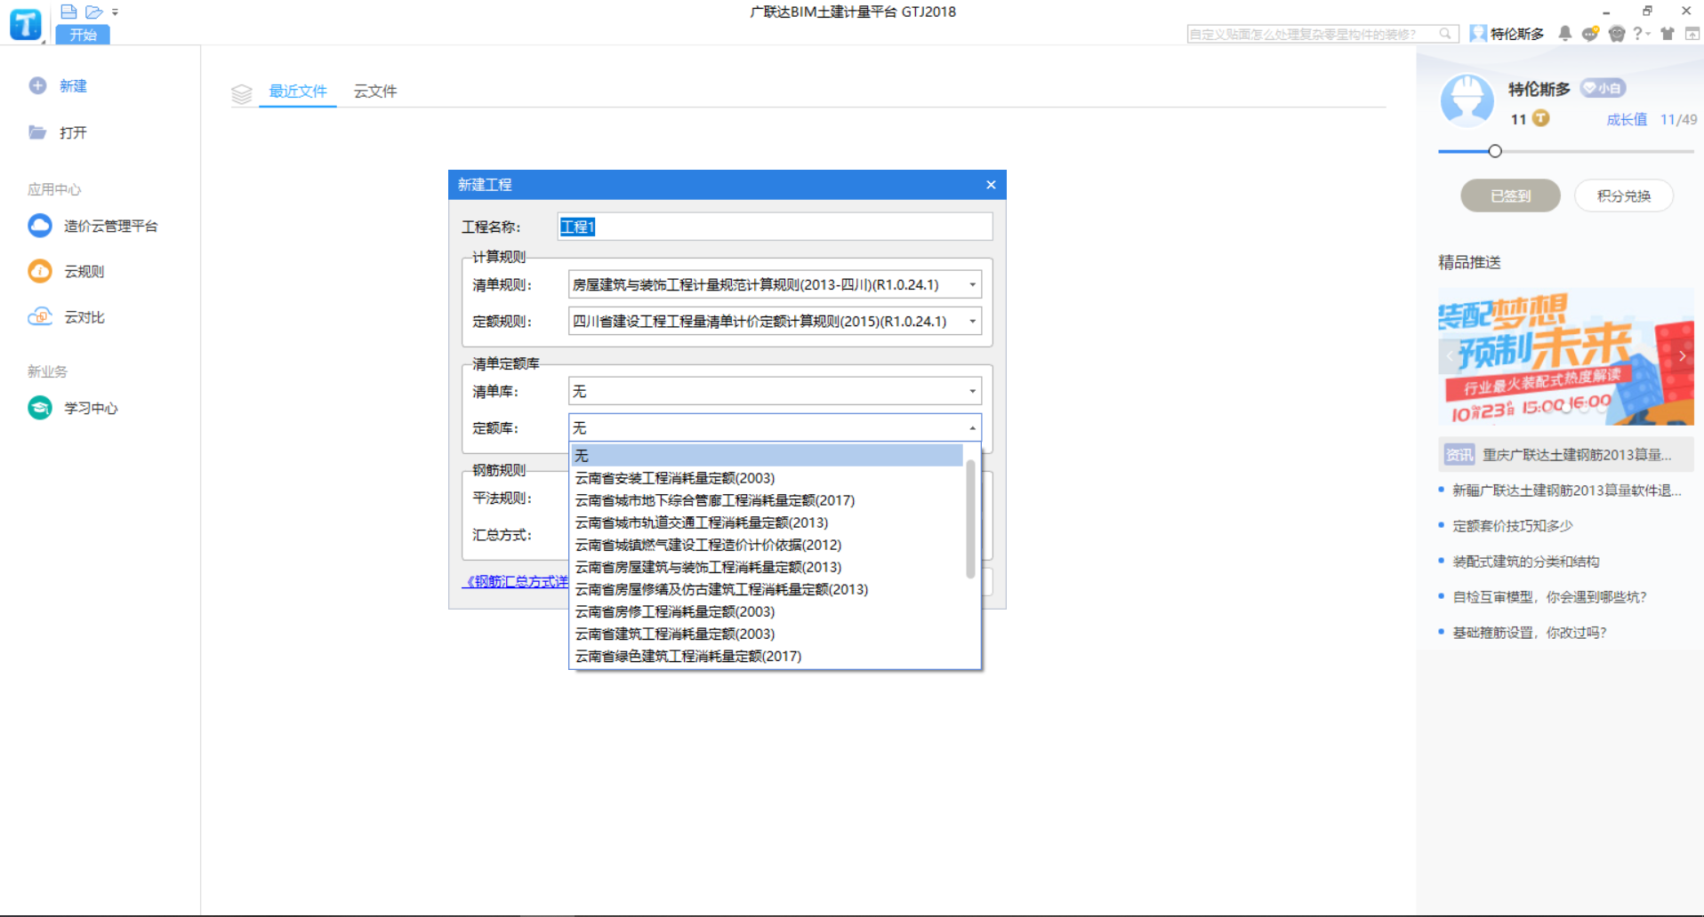Open the 学习中心 graduation cap icon
This screenshot has height=917, width=1704.
pyautogui.click(x=40, y=407)
